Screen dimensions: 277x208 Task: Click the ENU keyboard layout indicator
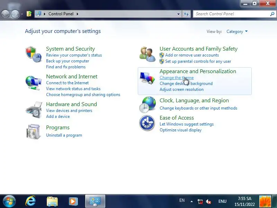222,201
